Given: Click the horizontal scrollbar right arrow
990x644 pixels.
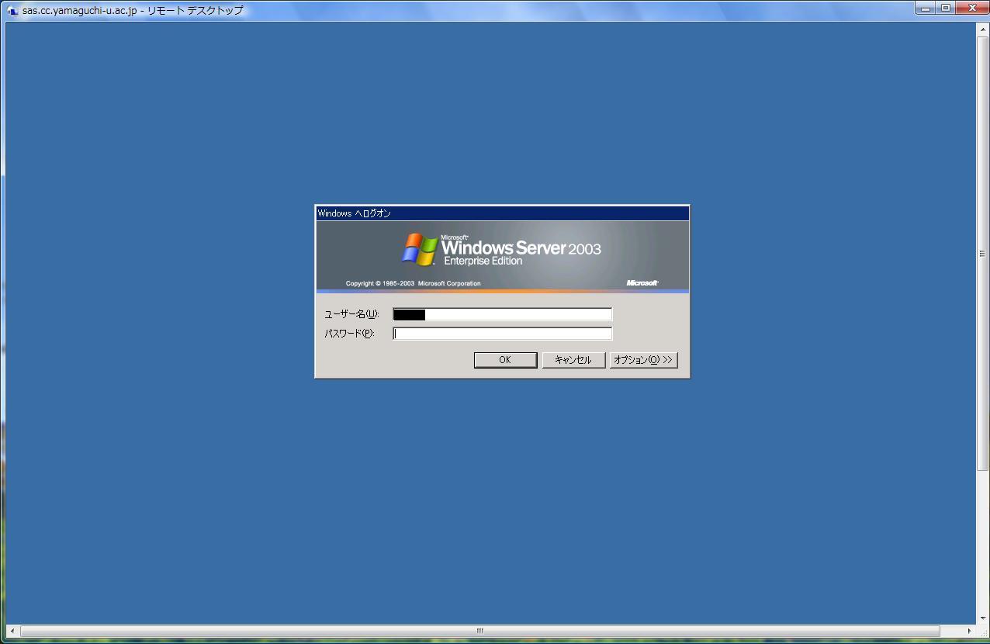Looking at the screenshot, I should (969, 631).
